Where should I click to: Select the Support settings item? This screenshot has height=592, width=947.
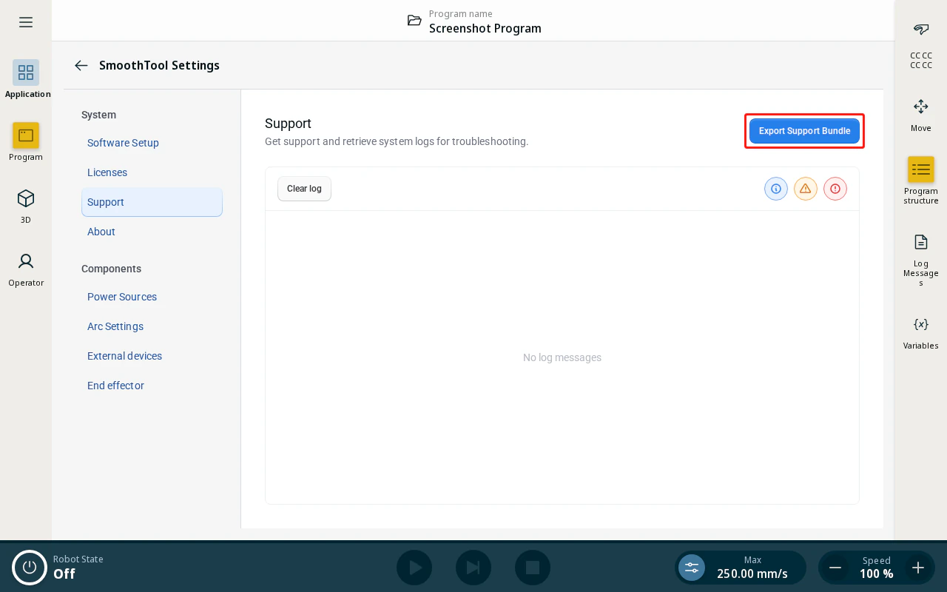152,202
